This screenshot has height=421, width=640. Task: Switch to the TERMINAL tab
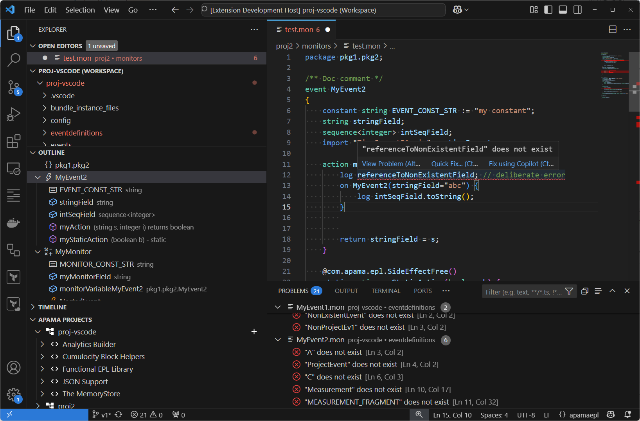click(386, 291)
